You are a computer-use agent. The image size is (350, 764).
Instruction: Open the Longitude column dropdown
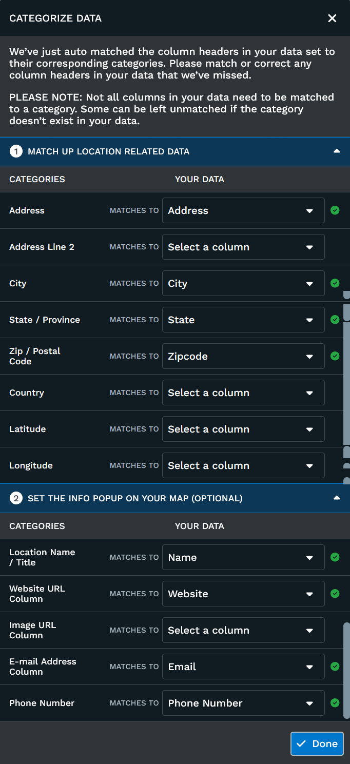tap(243, 465)
